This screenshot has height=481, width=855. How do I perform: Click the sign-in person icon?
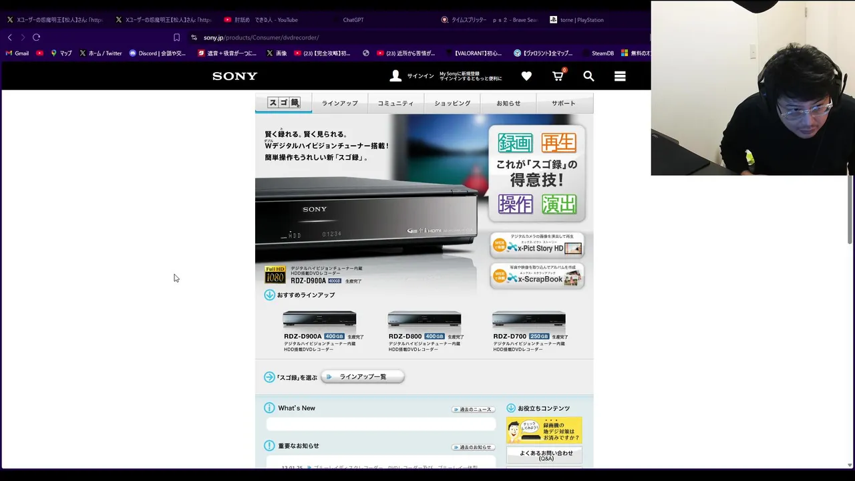click(x=395, y=76)
